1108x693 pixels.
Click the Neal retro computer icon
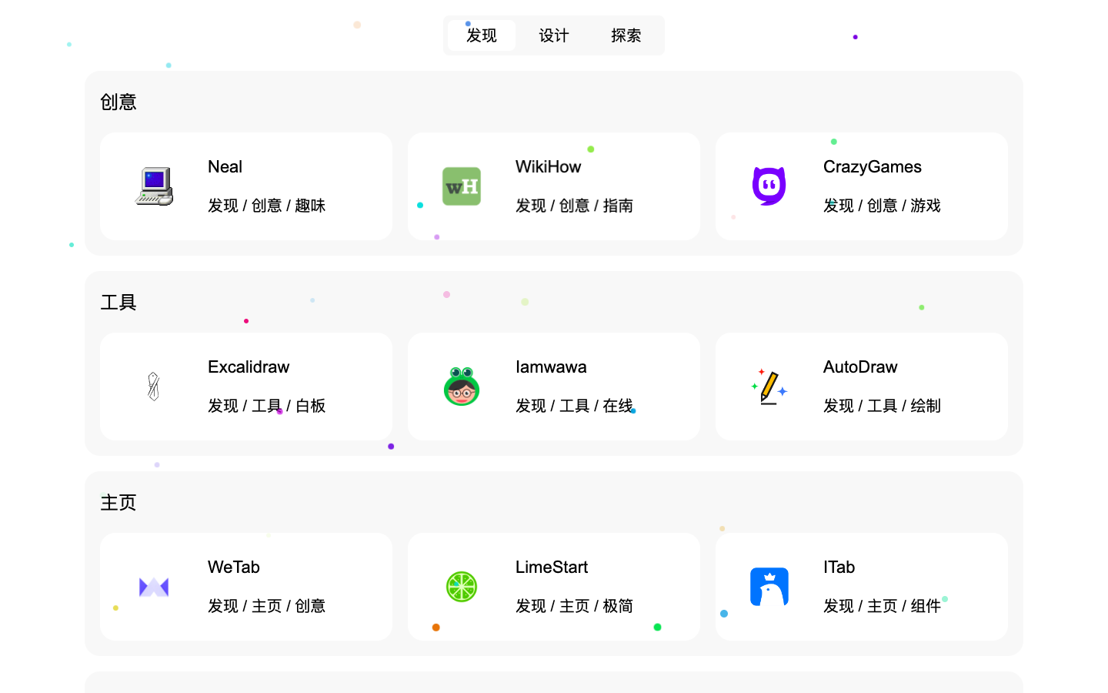pos(154,186)
